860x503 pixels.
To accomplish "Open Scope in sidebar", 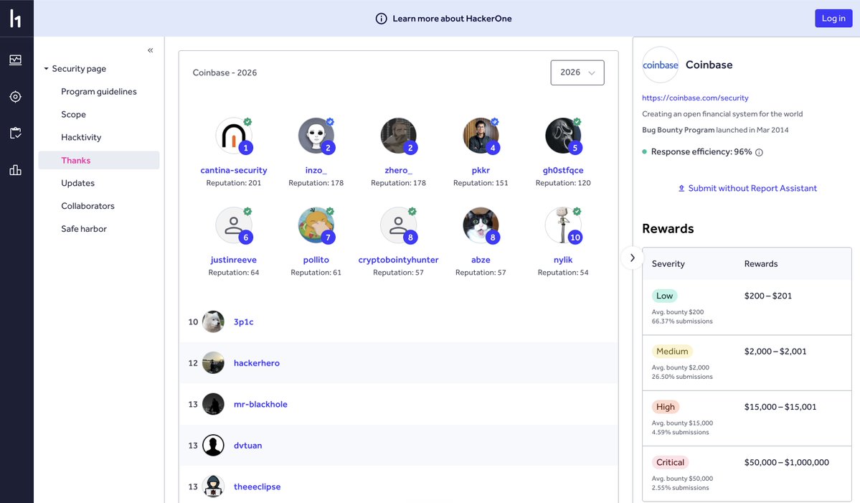I will [x=73, y=115].
